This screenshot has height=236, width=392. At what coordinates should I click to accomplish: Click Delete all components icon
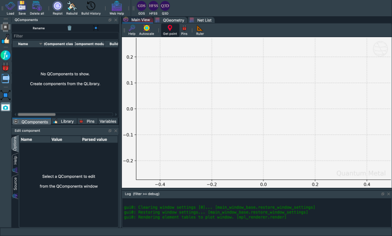pos(37,8)
